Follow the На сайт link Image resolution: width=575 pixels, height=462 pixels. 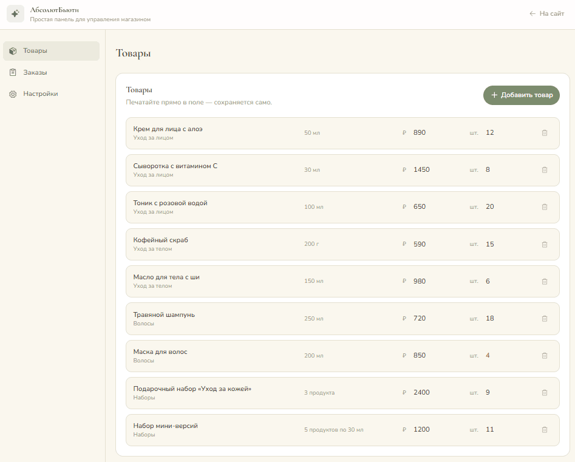pos(546,13)
